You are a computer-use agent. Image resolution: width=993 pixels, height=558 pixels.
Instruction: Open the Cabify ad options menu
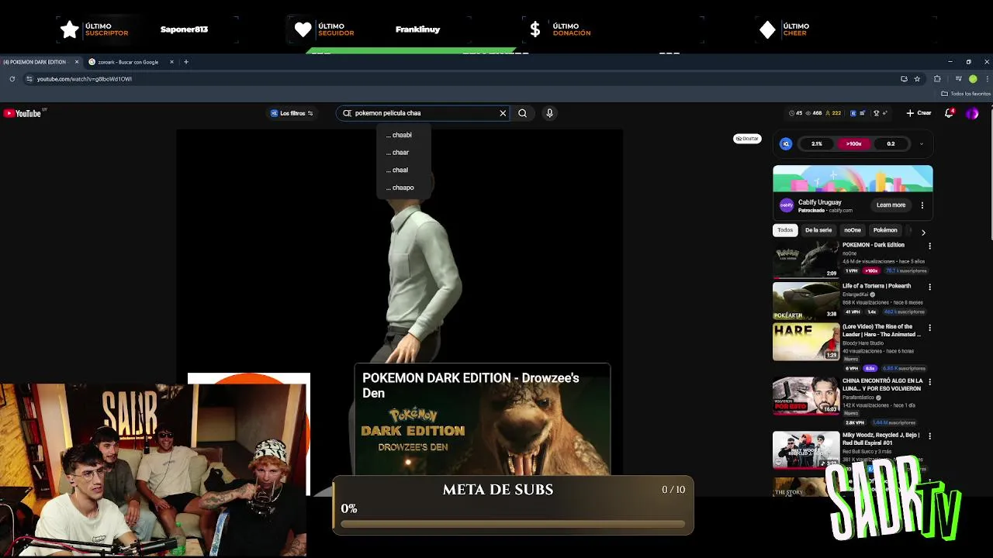click(922, 205)
